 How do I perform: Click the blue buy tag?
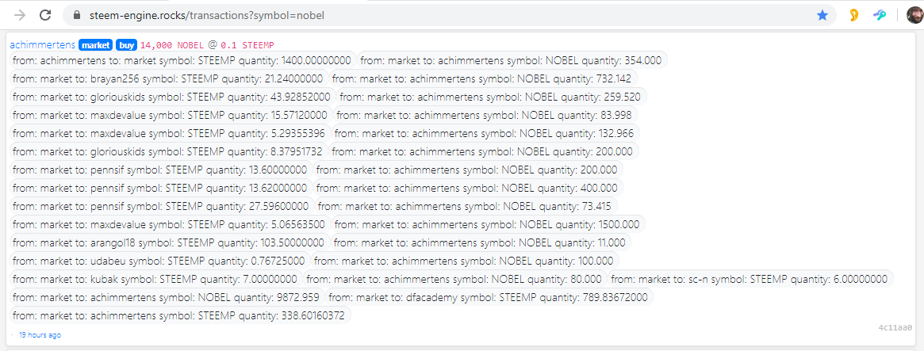click(126, 44)
